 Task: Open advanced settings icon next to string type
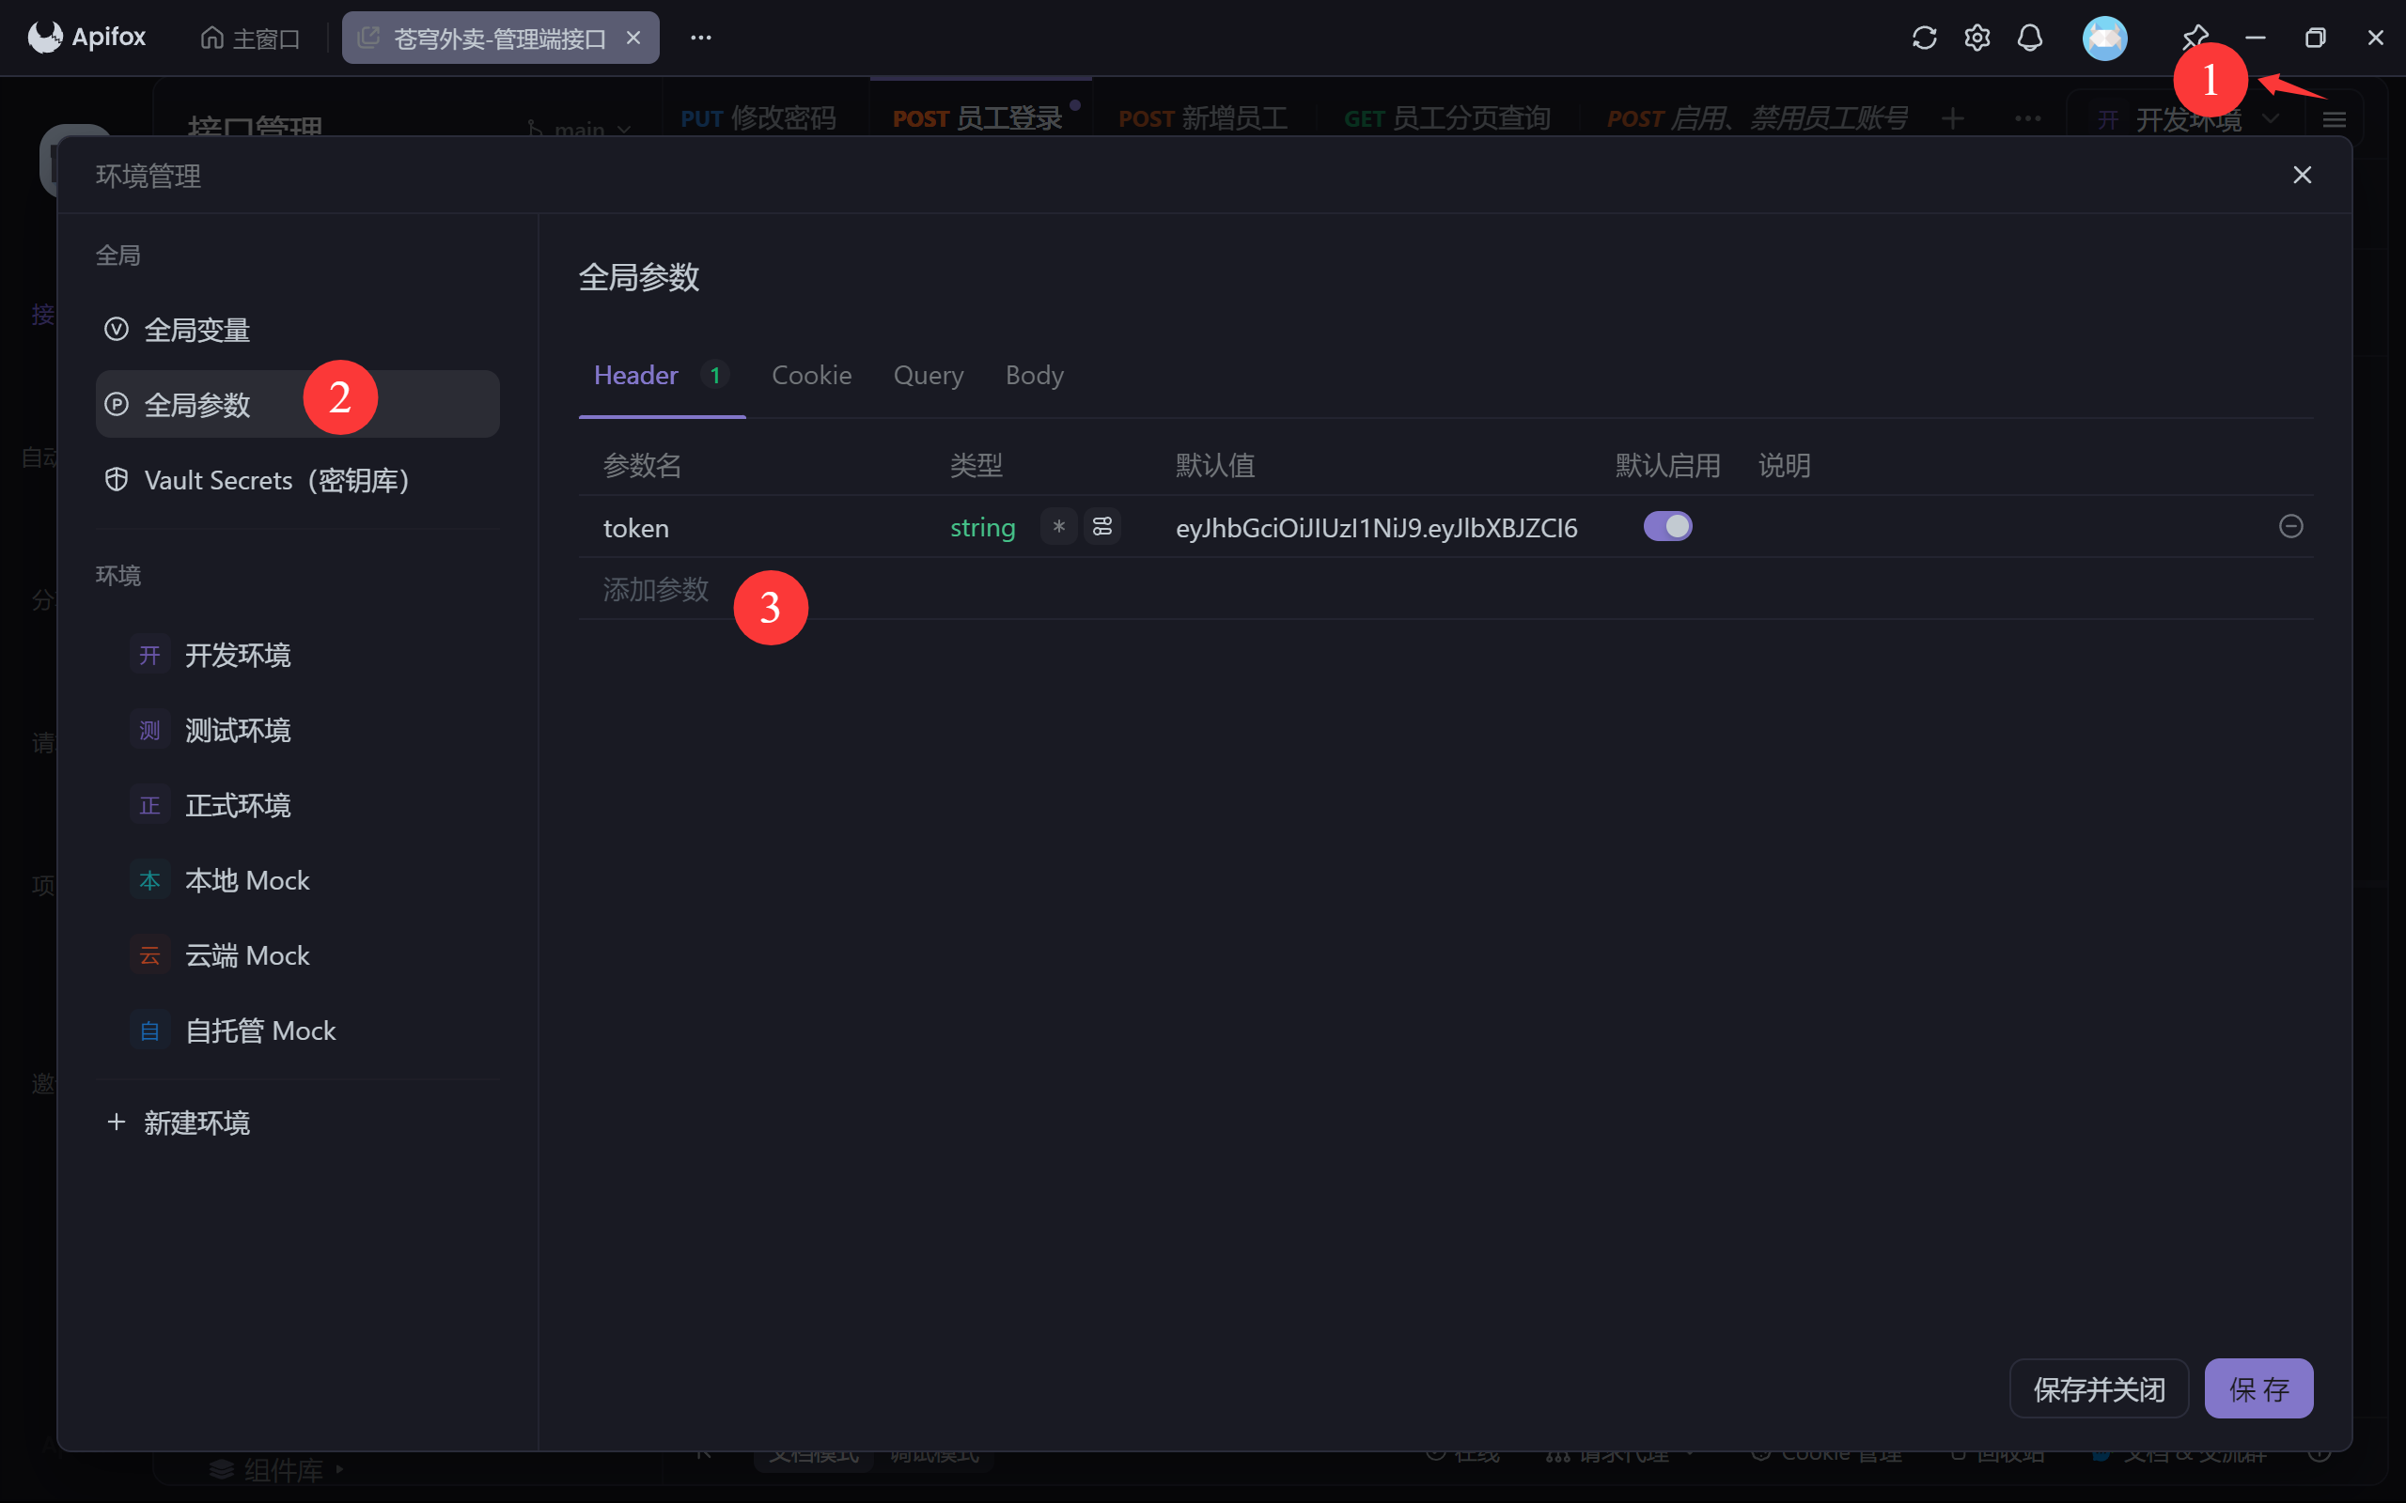click(1101, 527)
